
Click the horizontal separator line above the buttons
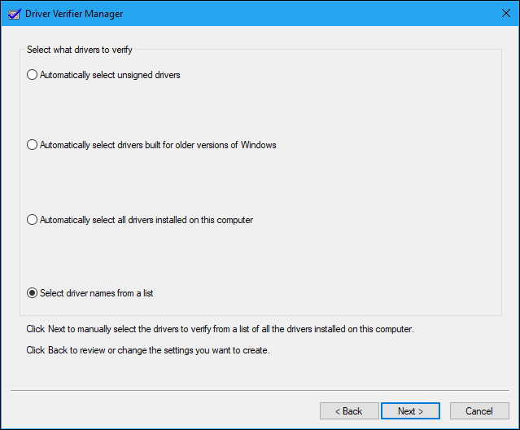pyautogui.click(x=260, y=391)
